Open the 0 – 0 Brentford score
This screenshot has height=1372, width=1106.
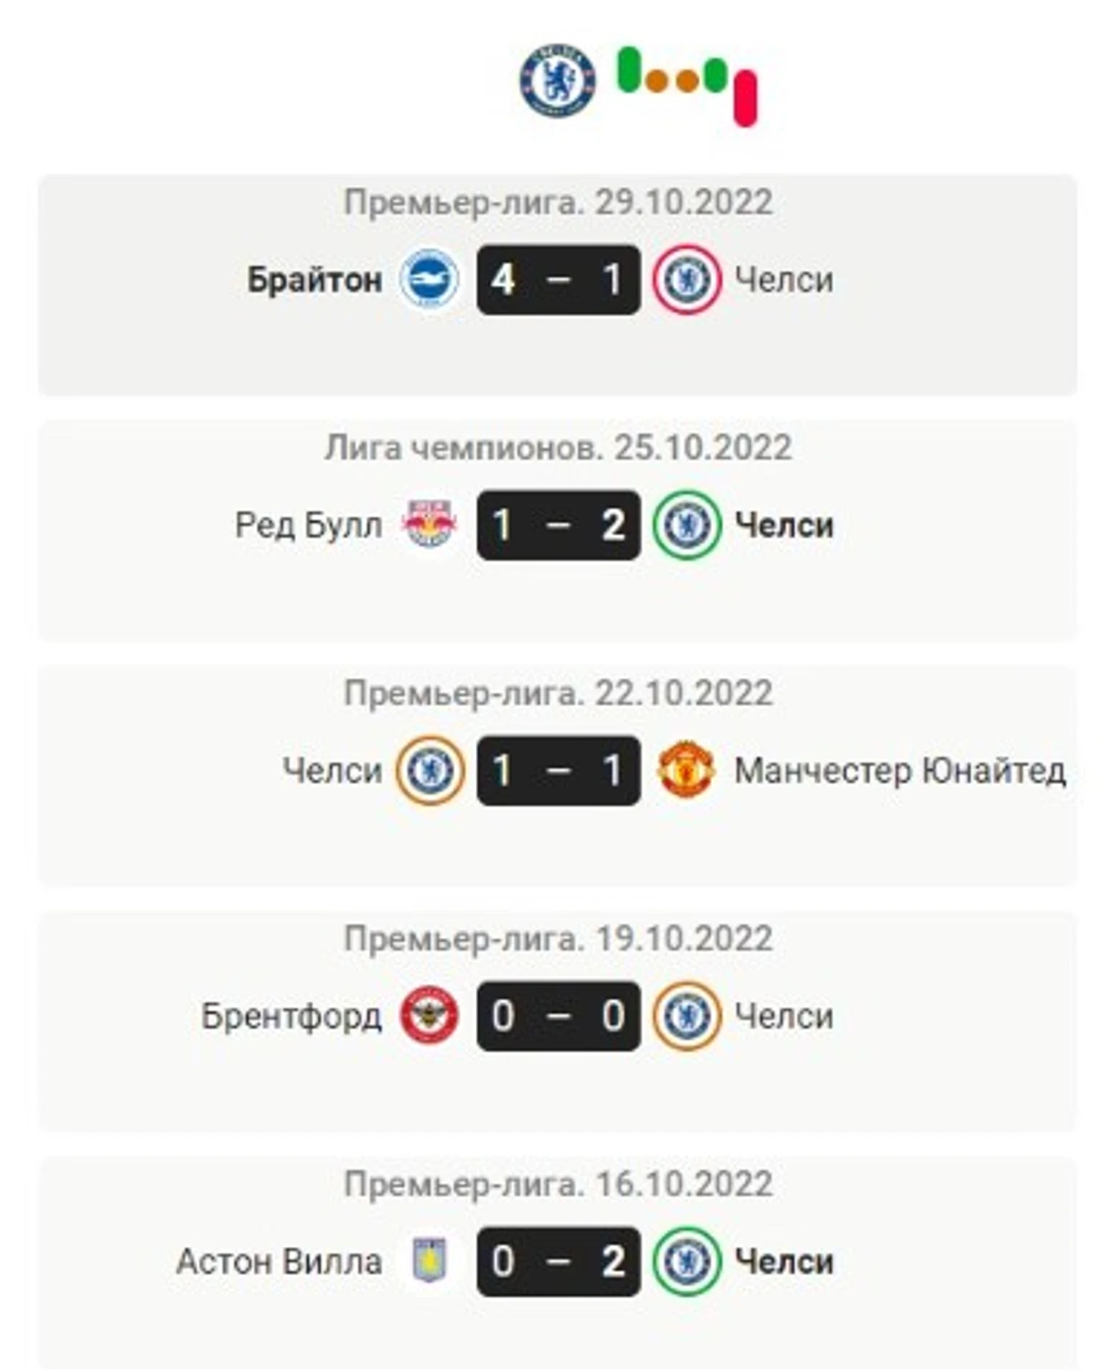click(x=558, y=1015)
